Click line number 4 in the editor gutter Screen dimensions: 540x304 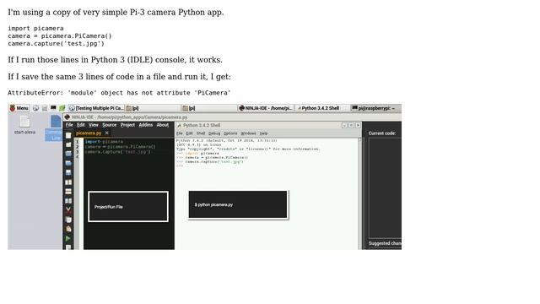click(77, 157)
